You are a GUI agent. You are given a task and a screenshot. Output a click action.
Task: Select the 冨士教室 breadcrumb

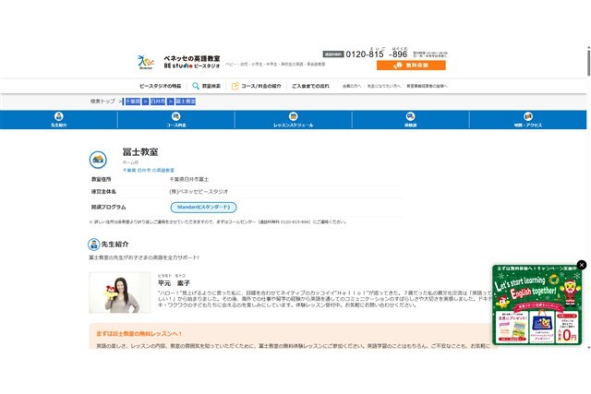pos(186,101)
